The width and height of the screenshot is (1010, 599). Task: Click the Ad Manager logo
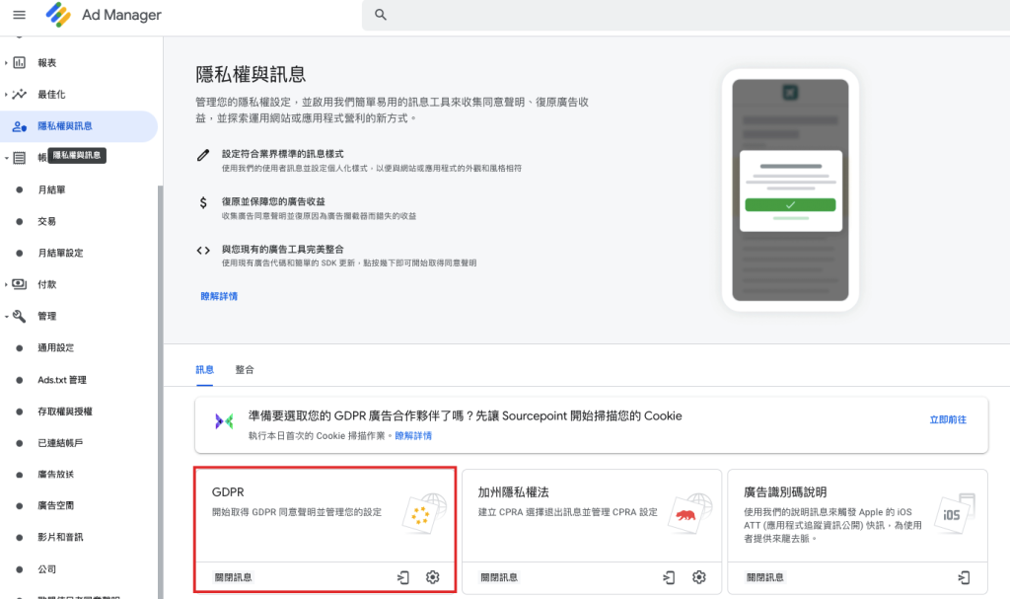(58, 14)
